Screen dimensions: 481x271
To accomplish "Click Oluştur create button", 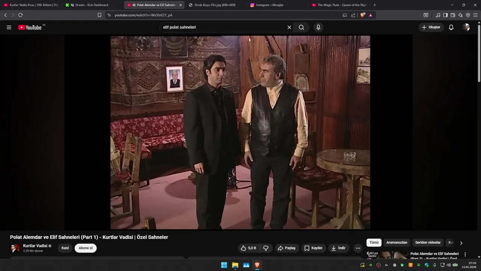I will (431, 27).
